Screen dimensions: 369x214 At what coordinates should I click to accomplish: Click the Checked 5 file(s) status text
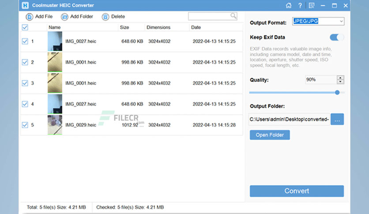click(130, 207)
